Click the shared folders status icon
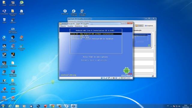The height and width of the screenshot is (108, 192). tap(111, 78)
